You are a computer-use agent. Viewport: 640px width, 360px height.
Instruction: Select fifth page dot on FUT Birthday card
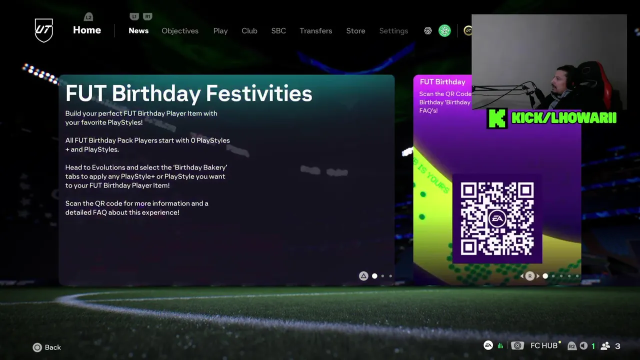pos(577,276)
